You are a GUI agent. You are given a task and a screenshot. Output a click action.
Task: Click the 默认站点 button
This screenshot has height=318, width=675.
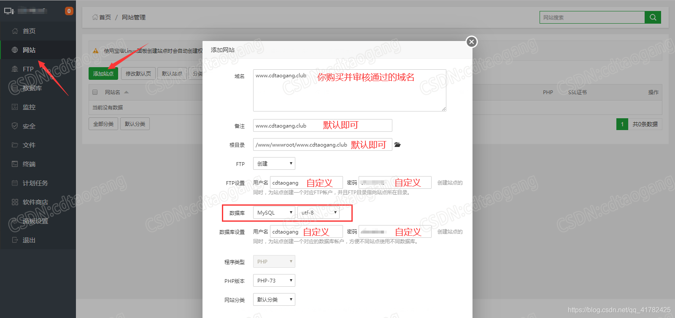(172, 73)
